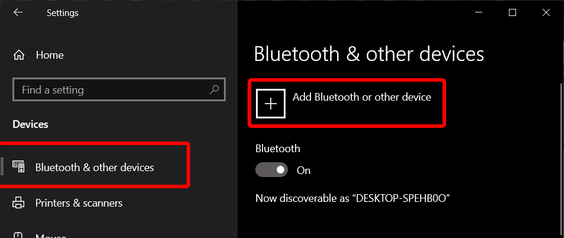The height and width of the screenshot is (238, 564).
Task: Go back with the Settings back arrow
Action: pyautogui.click(x=18, y=12)
